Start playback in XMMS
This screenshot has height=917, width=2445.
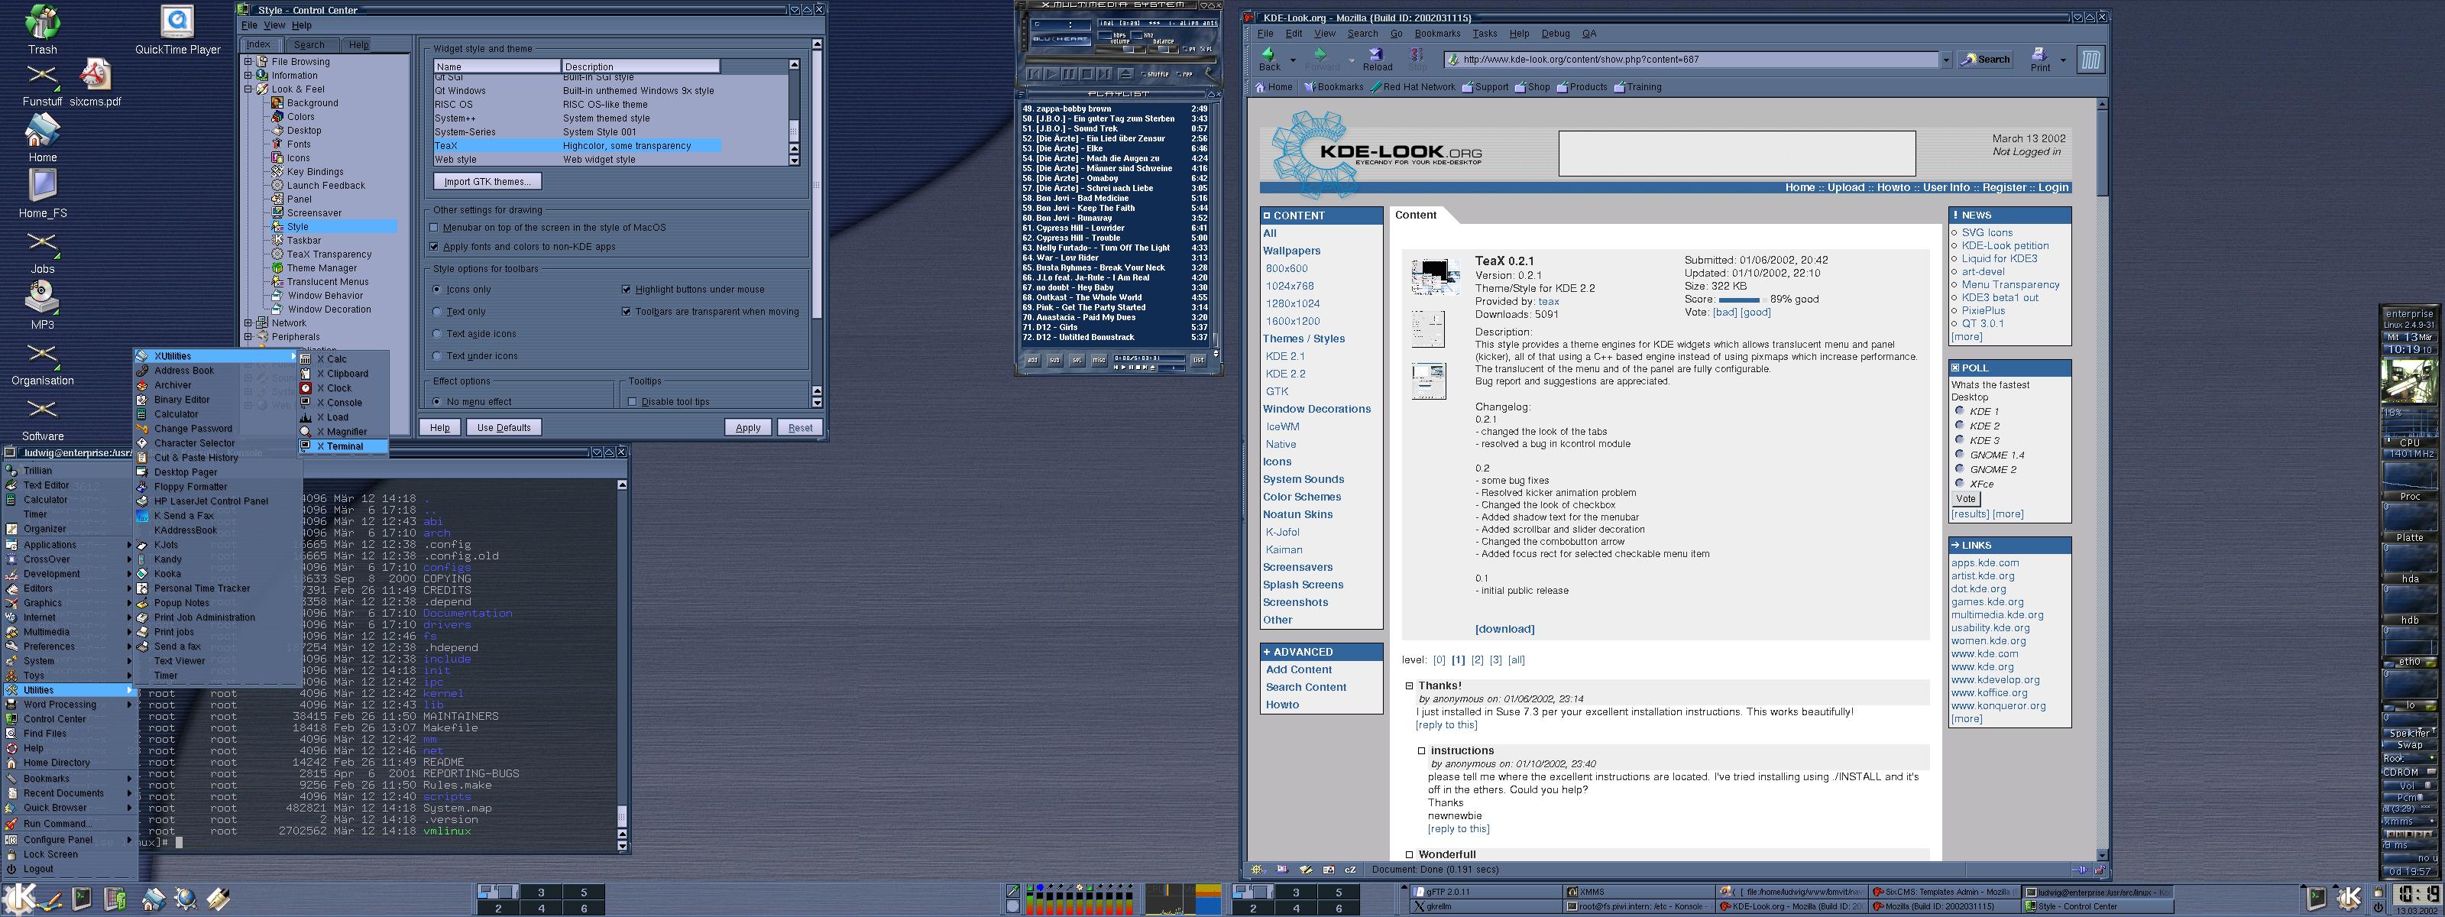1051,74
